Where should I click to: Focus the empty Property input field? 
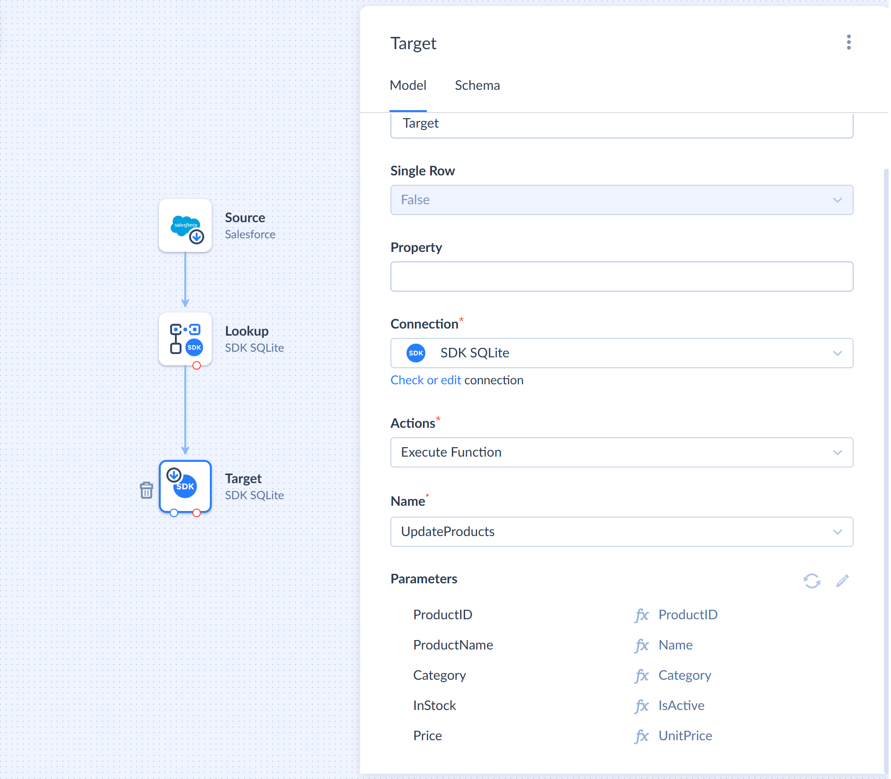(622, 277)
